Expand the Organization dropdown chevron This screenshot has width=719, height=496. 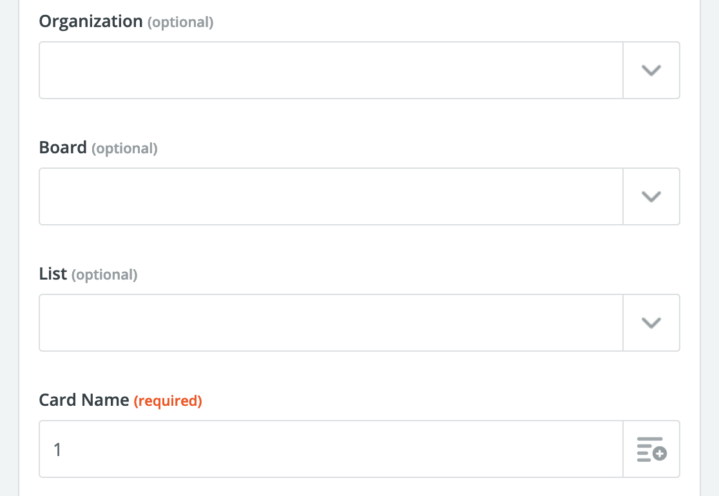[651, 70]
